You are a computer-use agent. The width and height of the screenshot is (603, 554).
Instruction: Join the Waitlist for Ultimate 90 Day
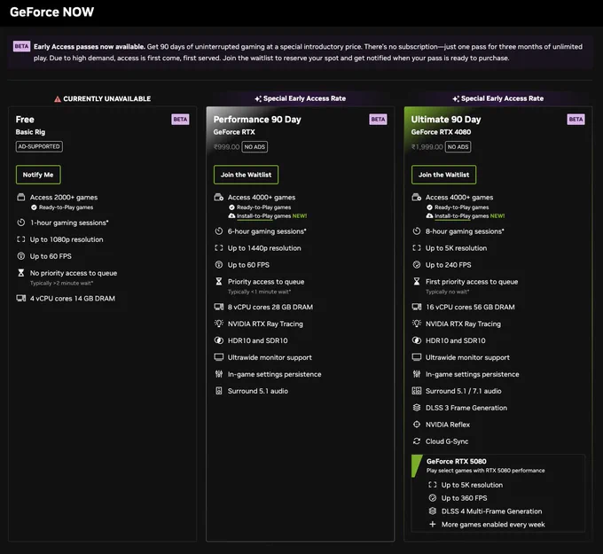443,175
